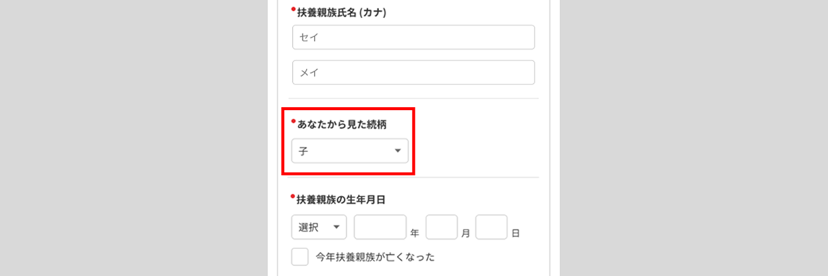The height and width of the screenshot is (276, 828).
Task: Click the 今年扶養親族が亡くなった label text
Action: click(375, 257)
